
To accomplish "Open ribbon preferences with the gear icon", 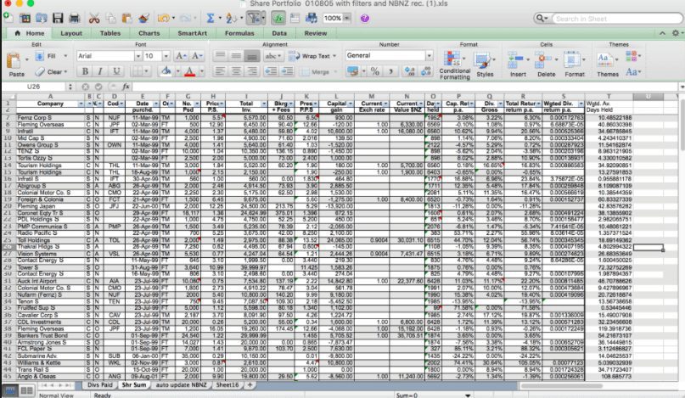I will click(676, 33).
